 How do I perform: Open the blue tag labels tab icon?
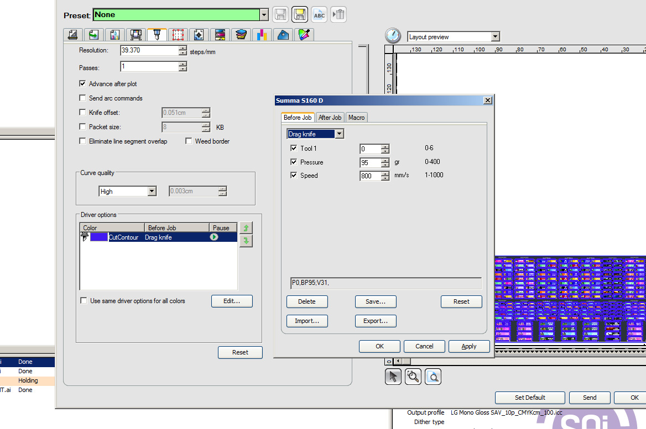(283, 35)
